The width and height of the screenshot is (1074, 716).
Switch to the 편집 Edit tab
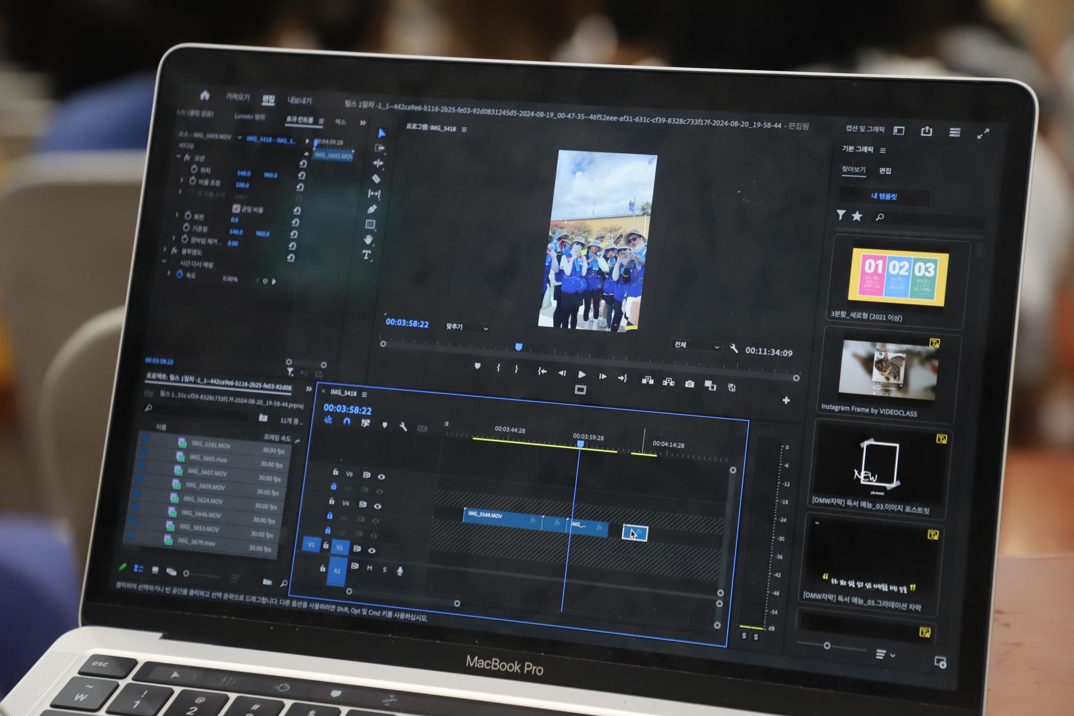268,99
